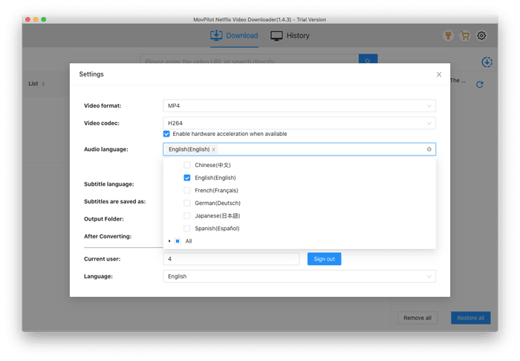Open the Video codec dropdown

pyautogui.click(x=299, y=123)
